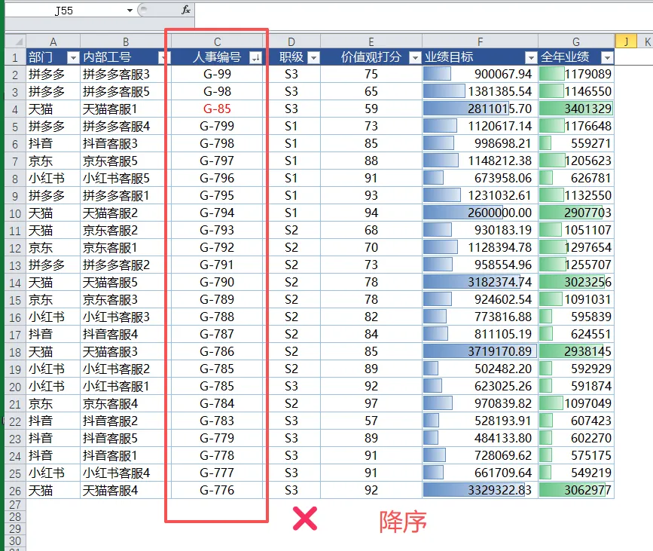Open the 业绩目标 filter dropdown
Screen dimensions: 653x551
tap(531, 57)
